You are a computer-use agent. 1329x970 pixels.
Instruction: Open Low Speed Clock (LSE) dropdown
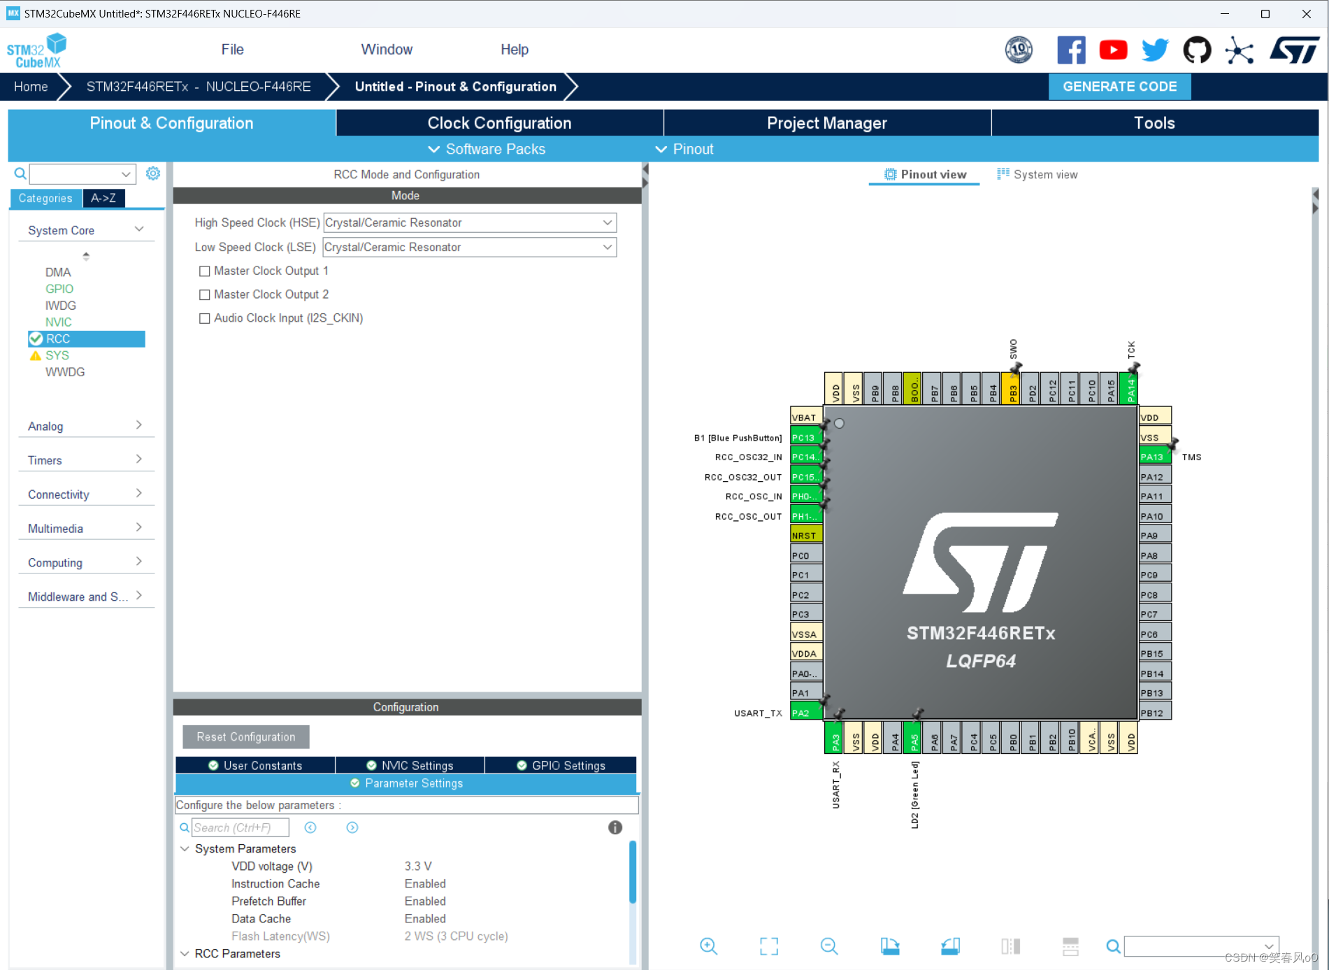pos(470,247)
